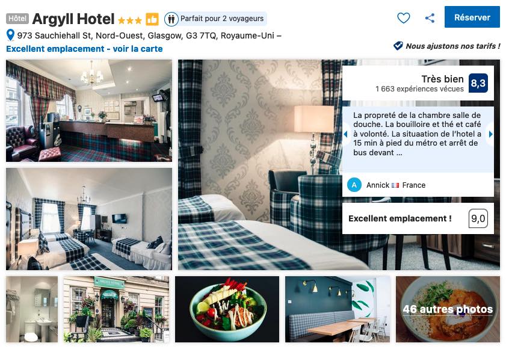
Task: Click the yellow star rating icons
Action: (130, 20)
